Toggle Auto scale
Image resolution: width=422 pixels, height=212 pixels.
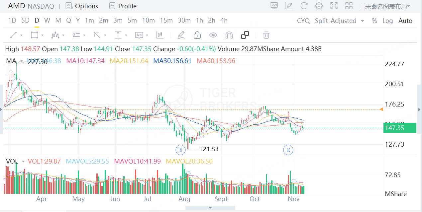point(405,21)
